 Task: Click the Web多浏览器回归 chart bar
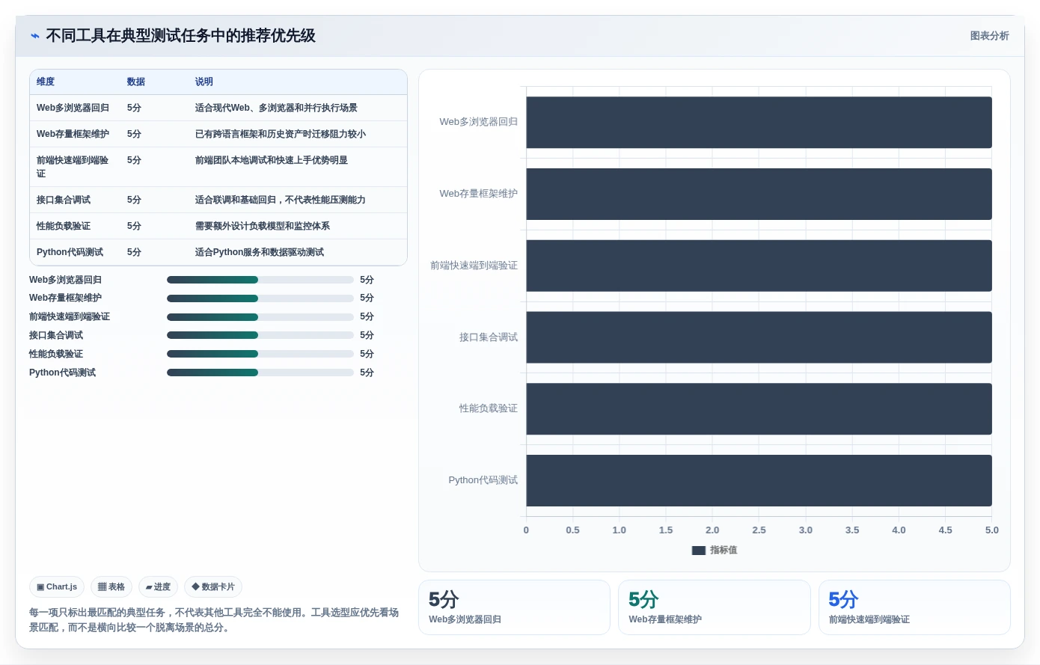[759, 122]
